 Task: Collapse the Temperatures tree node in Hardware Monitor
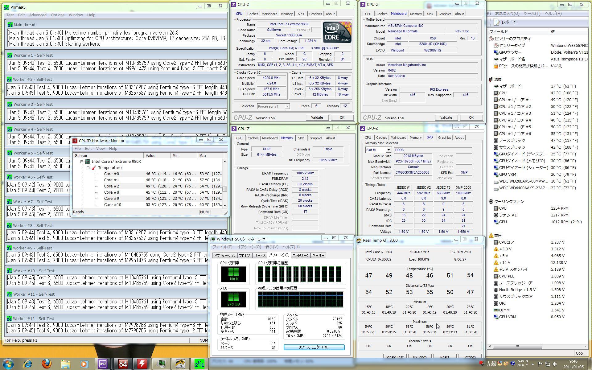pyautogui.click(x=88, y=168)
